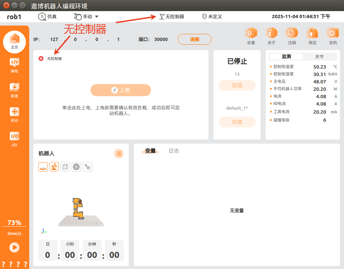The width and height of the screenshot is (344, 269).
Task: Switch to the 关节 tab
Action: 319,57
